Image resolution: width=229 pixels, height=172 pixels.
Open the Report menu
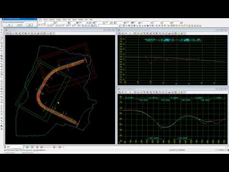click(74, 20)
